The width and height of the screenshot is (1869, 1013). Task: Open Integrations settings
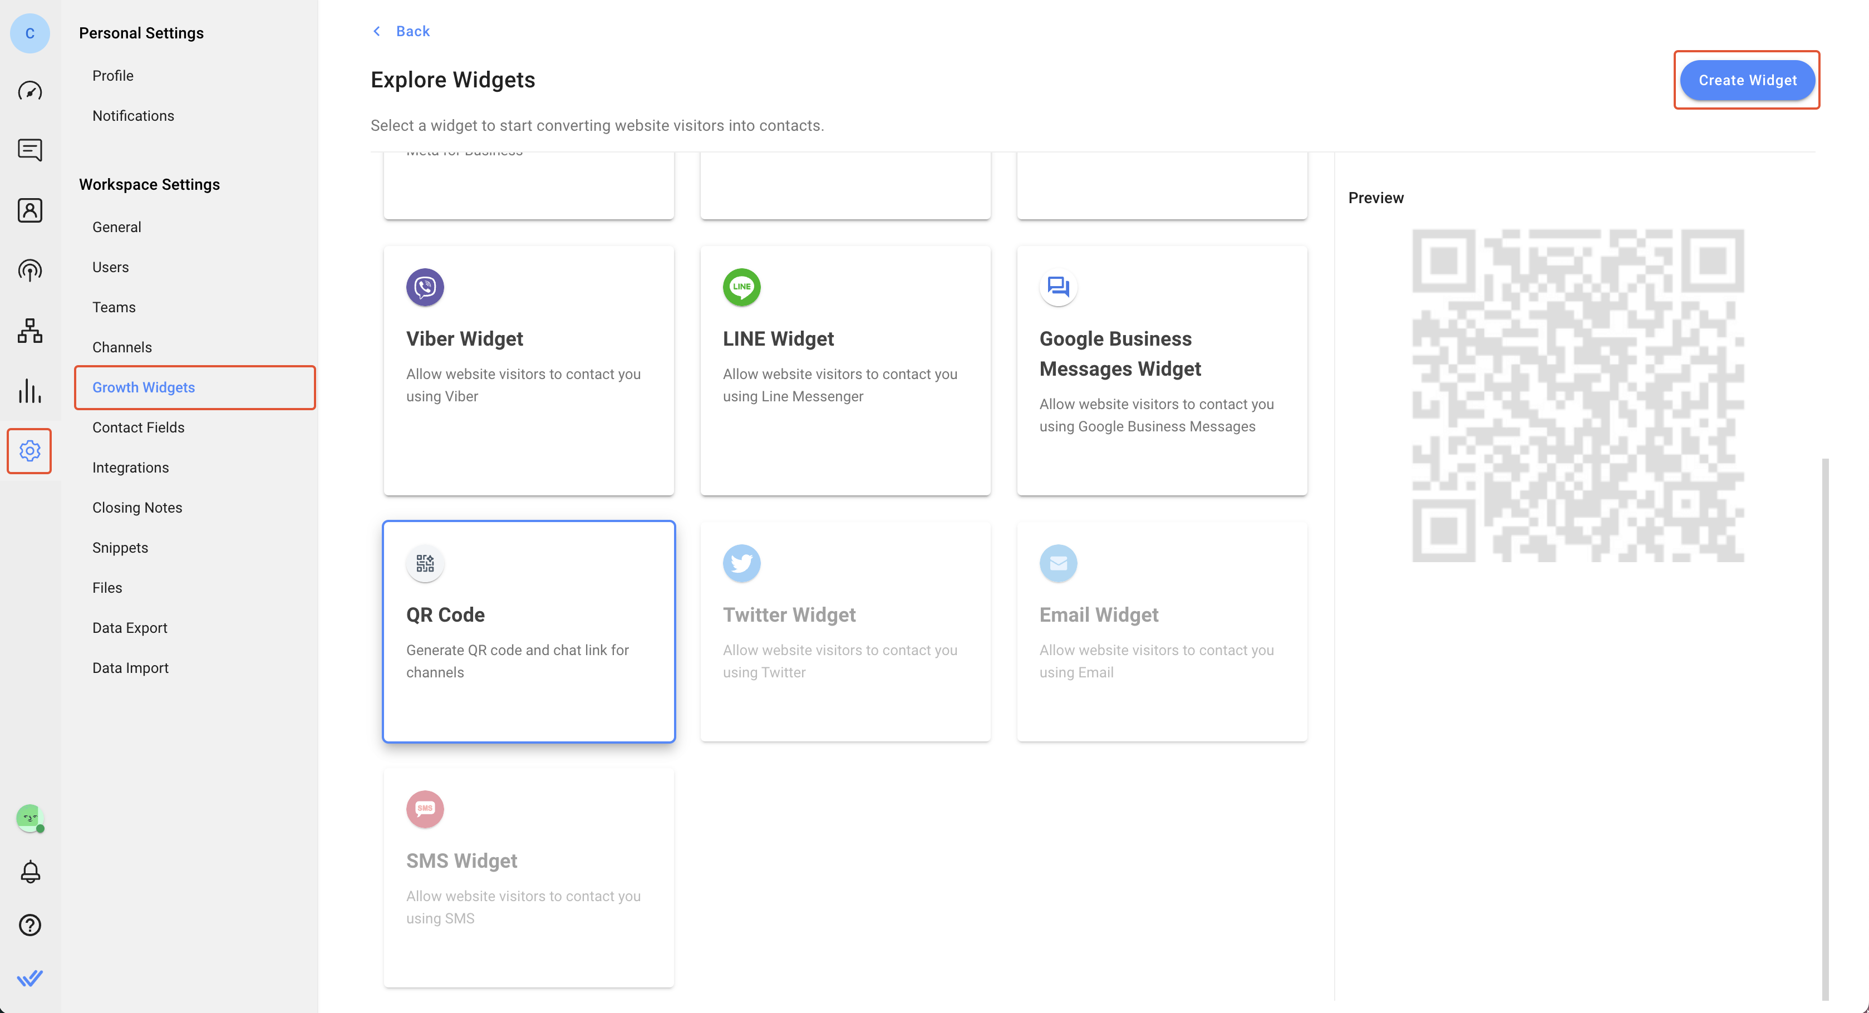[131, 468]
